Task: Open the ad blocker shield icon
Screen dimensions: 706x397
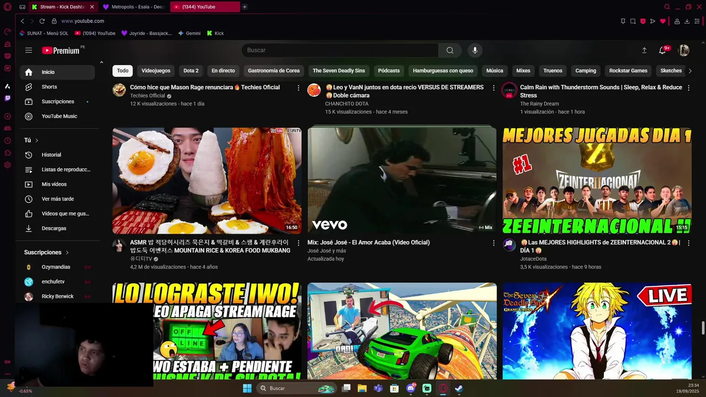Action: point(643,21)
